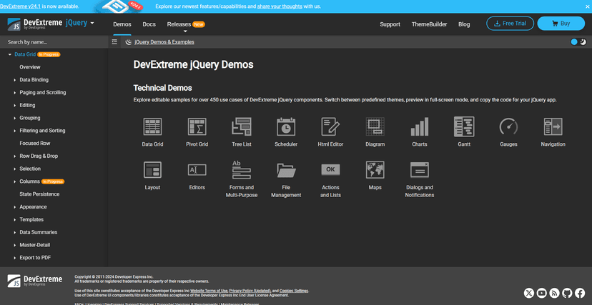Open the Actions and Lists icon

click(331, 170)
